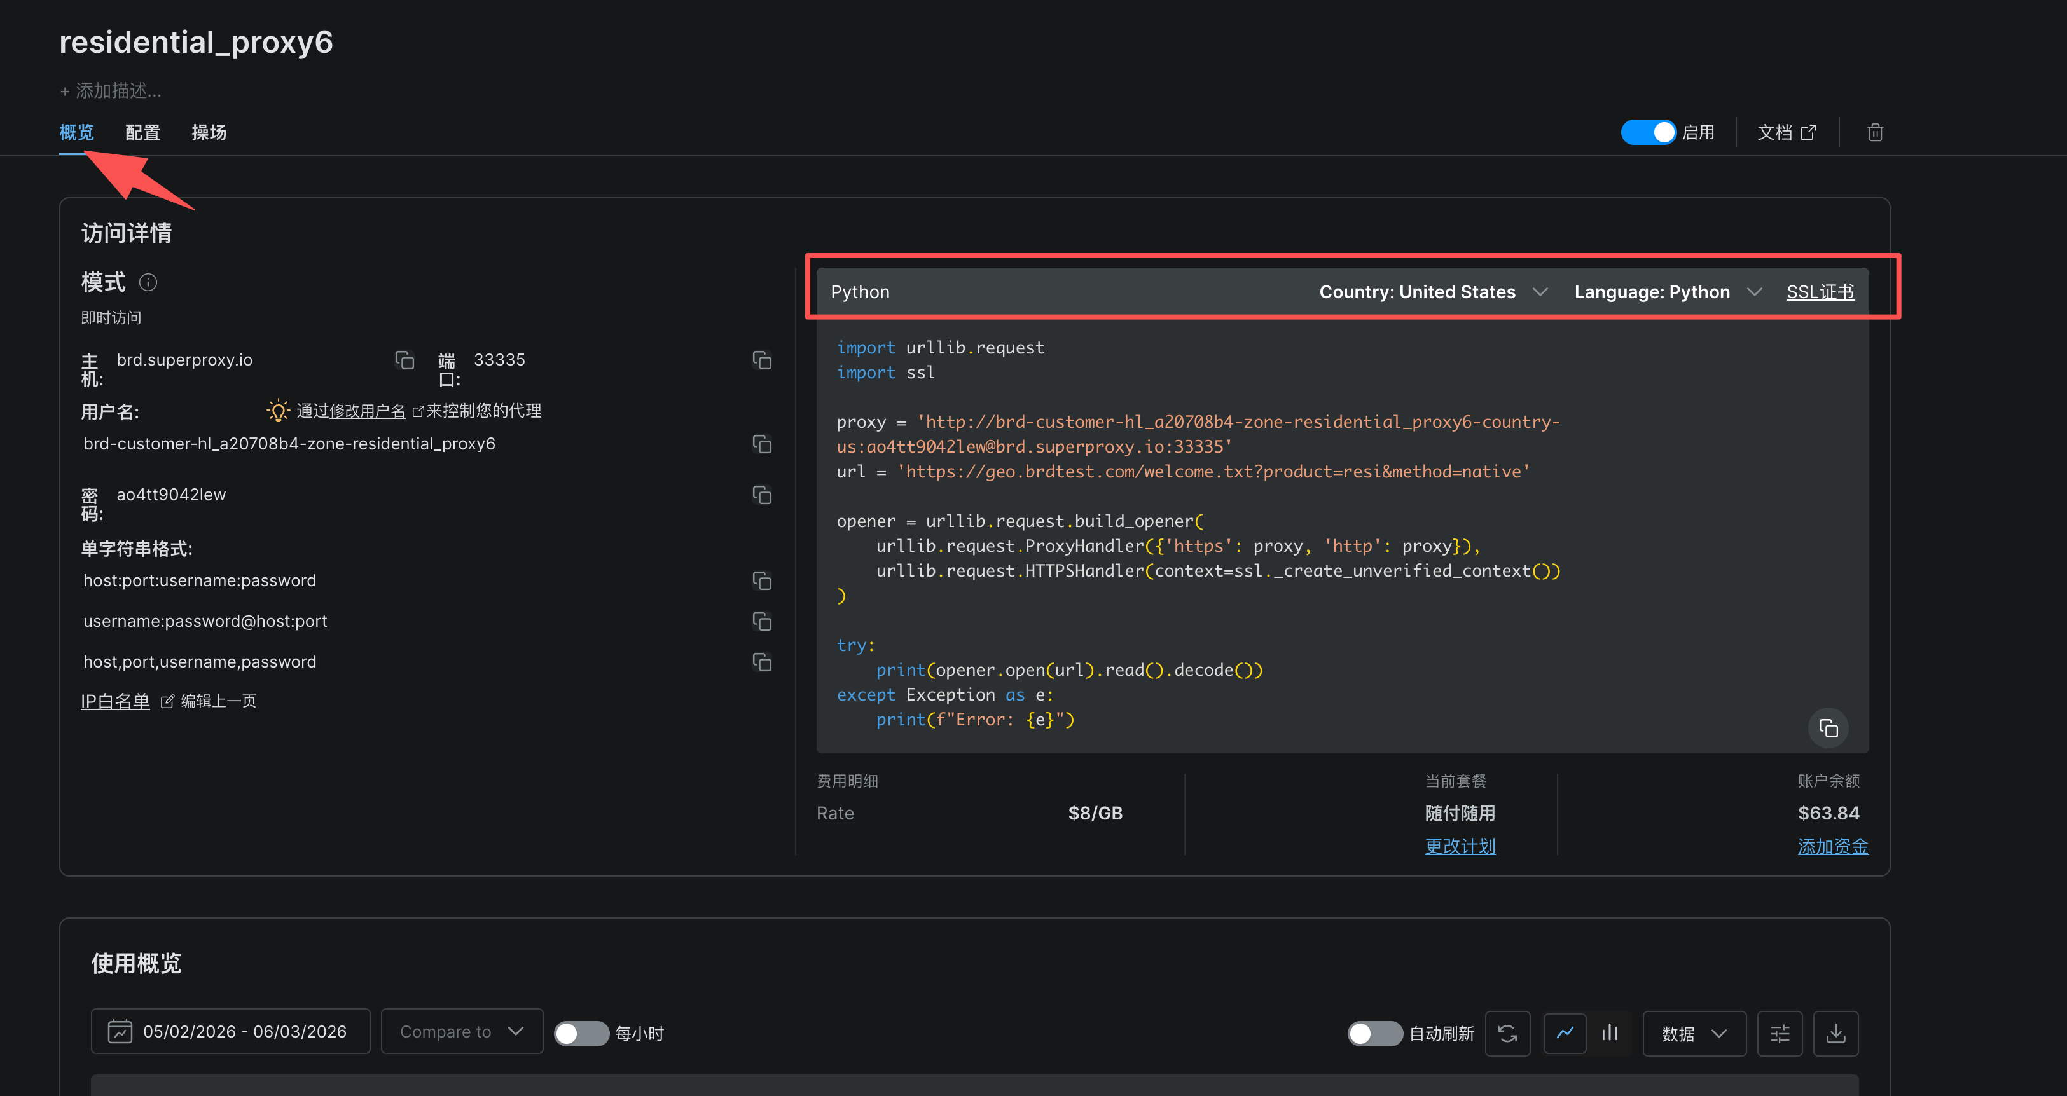
Task: Copy the host brd.superproxy.io
Action: click(x=404, y=360)
